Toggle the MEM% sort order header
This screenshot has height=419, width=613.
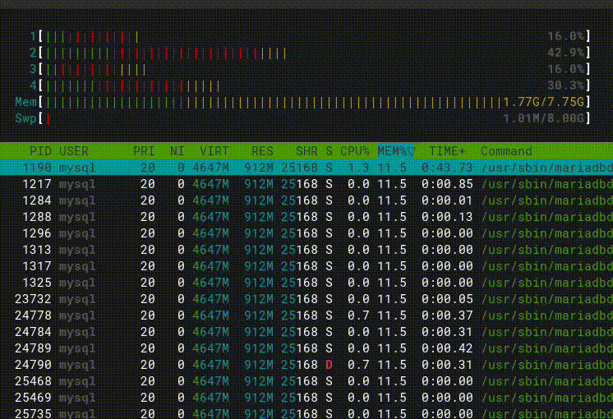(395, 151)
